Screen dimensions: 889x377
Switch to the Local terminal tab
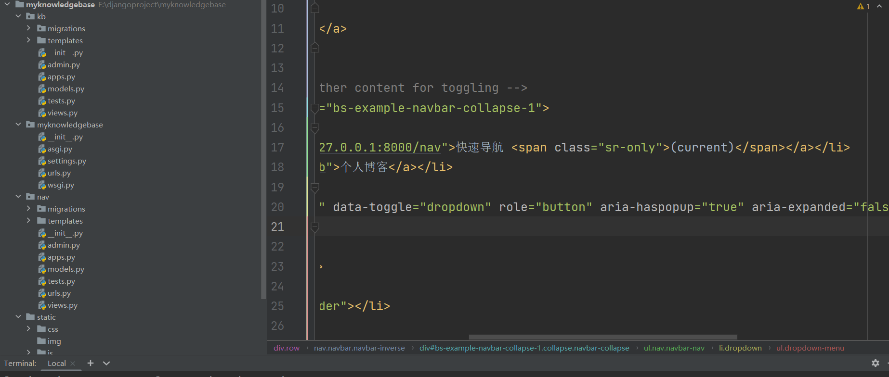(56, 363)
